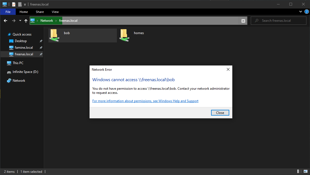
Task: Open Infinite Space (D:) drive
Action: click(x=25, y=72)
